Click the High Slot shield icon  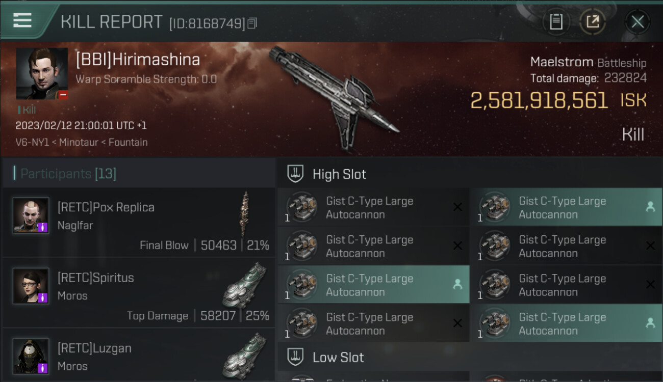pyautogui.click(x=296, y=174)
